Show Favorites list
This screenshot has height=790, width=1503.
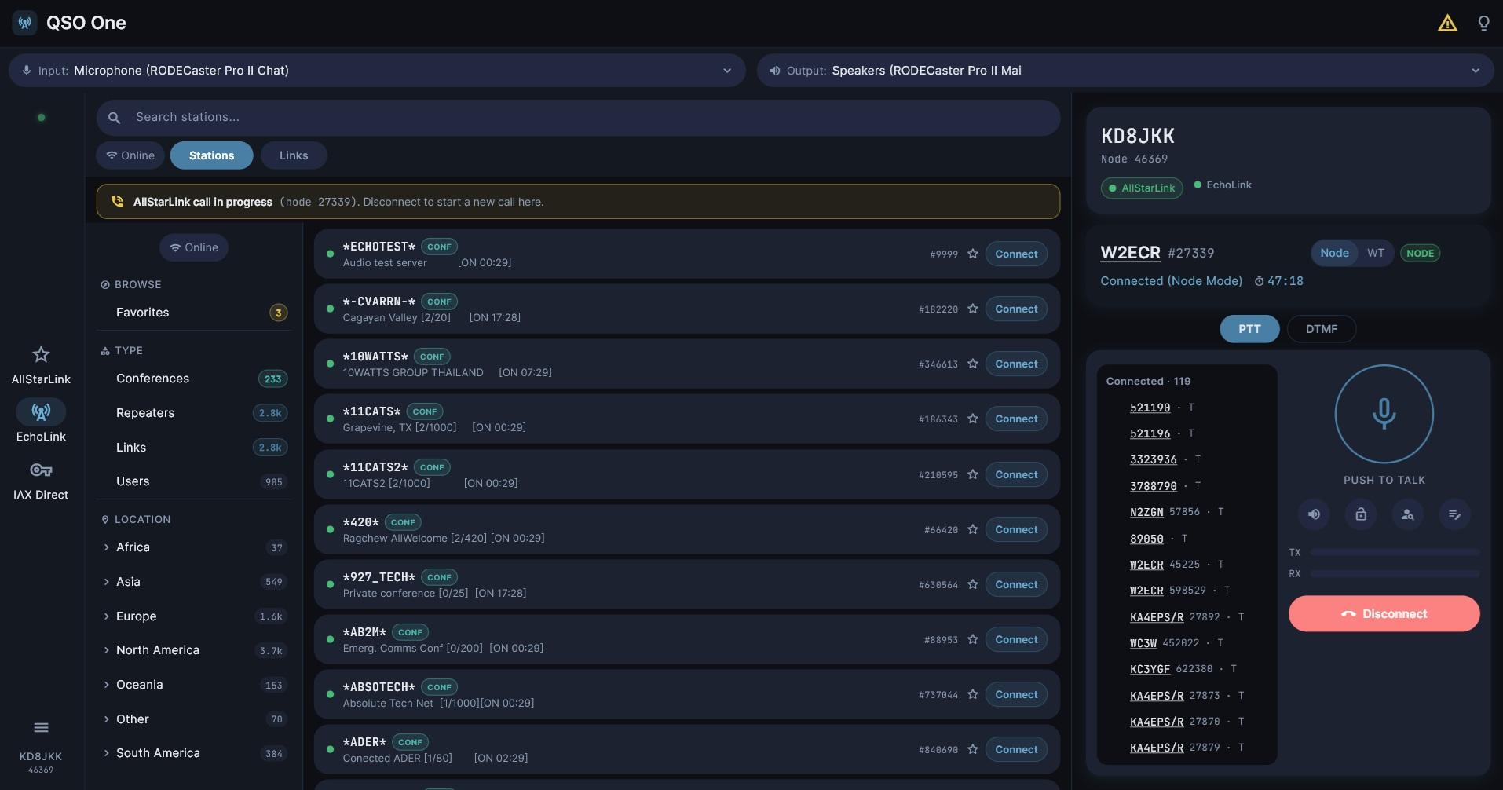[194, 313]
